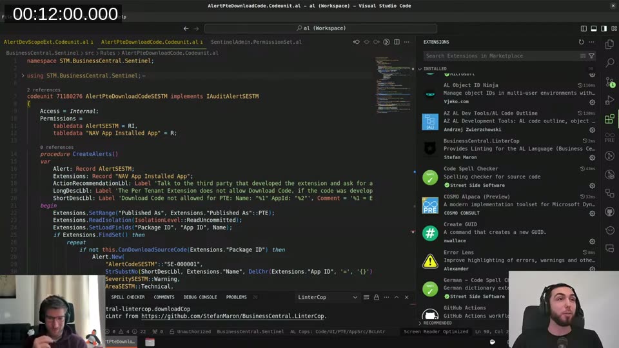Clear extensions search results icon
The height and width of the screenshot is (348, 619).
coord(583,56)
